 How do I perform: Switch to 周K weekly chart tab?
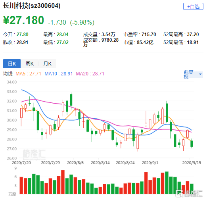click(x=30, y=63)
